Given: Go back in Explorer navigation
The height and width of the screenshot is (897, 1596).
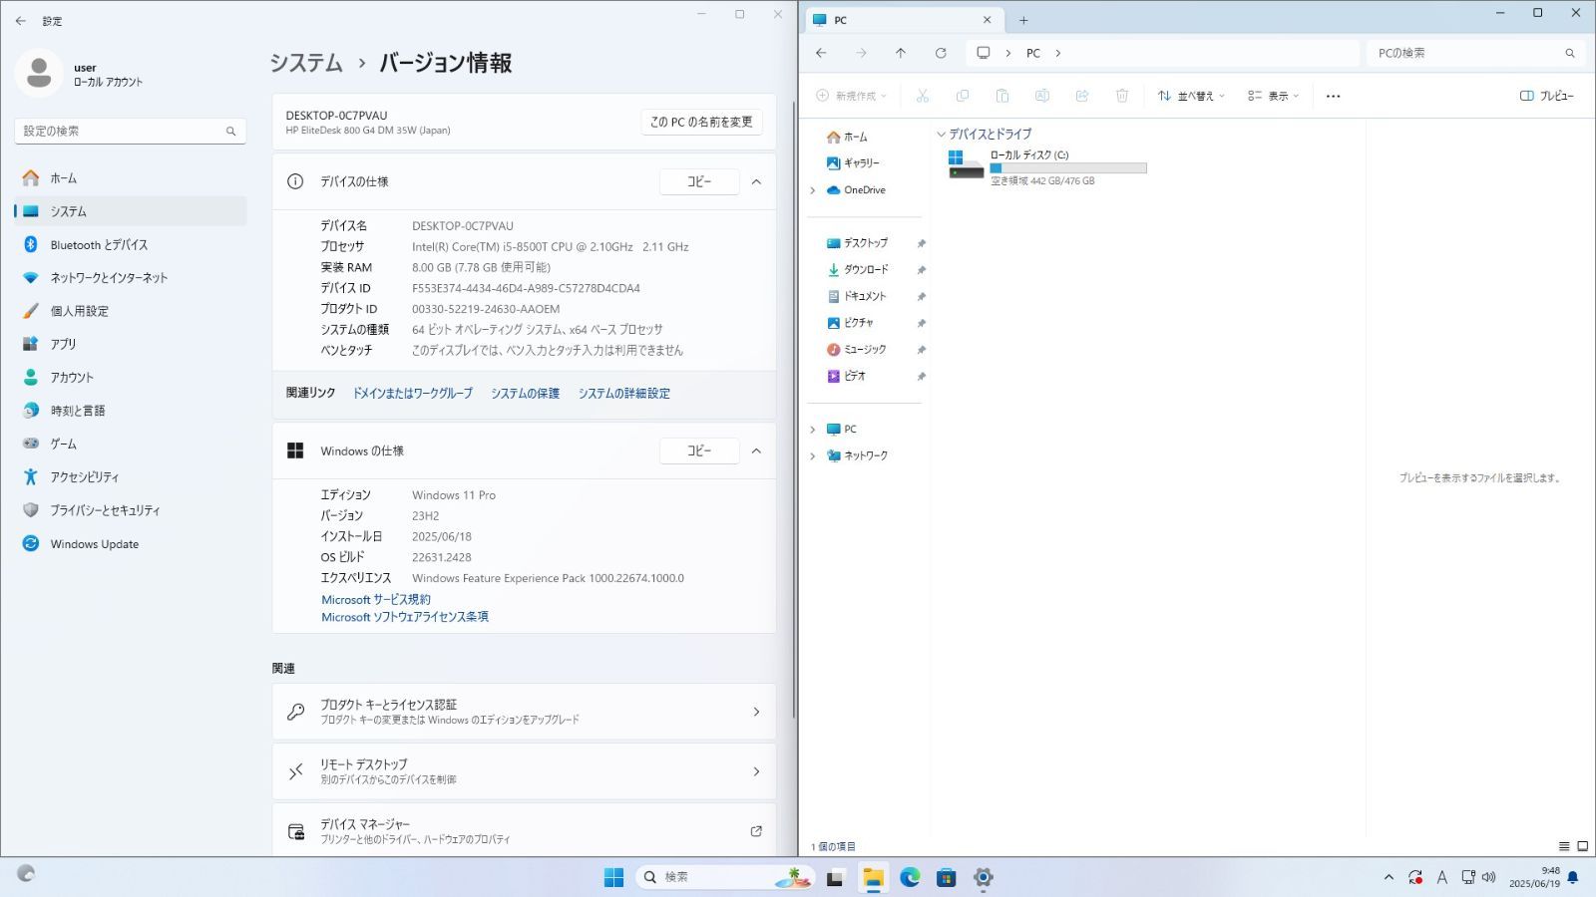Looking at the screenshot, I should (x=821, y=53).
